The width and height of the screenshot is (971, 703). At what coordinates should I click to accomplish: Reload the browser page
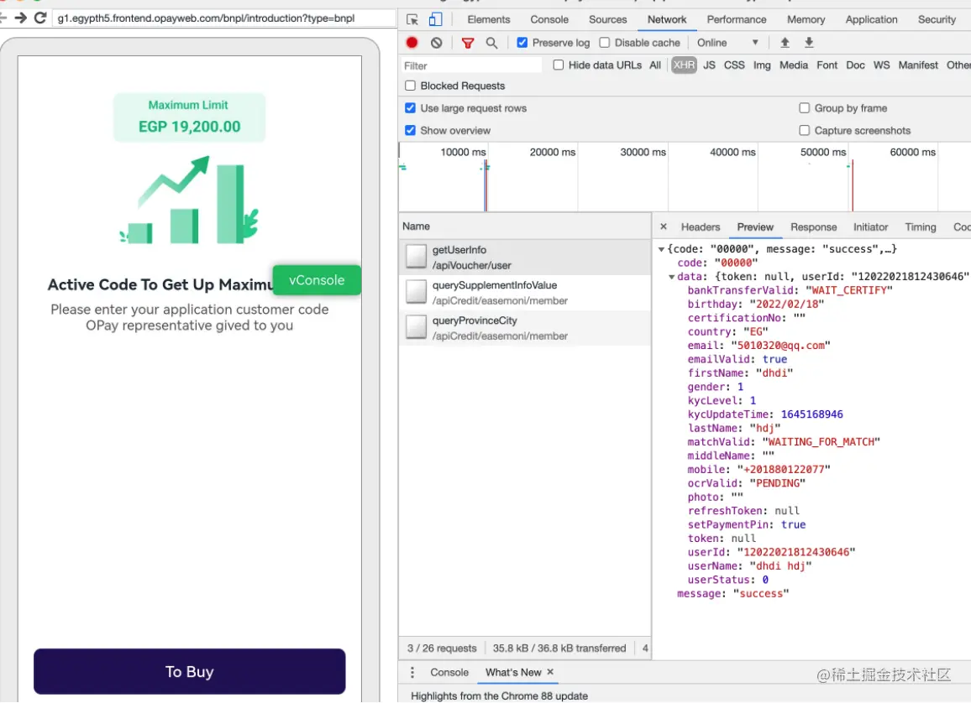pos(40,18)
